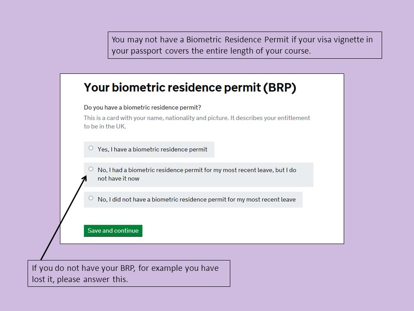Click the grey hint text about the card

point(197,122)
